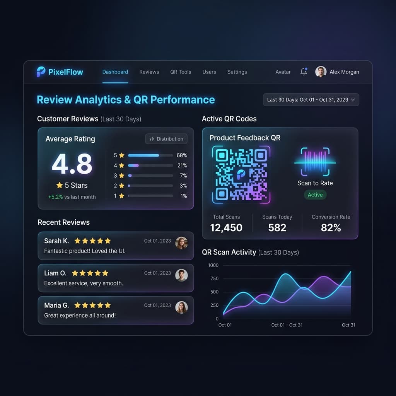This screenshot has height=396, width=396.
Task: Click the Scan to Rate scanner icon
Action: tap(315, 162)
